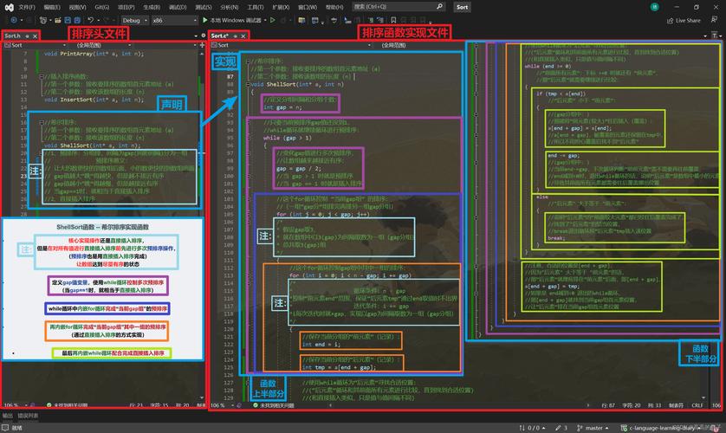Open the 106 % zoom dropdown in Sort.c editor
The image size is (726, 433).
click(x=224, y=404)
